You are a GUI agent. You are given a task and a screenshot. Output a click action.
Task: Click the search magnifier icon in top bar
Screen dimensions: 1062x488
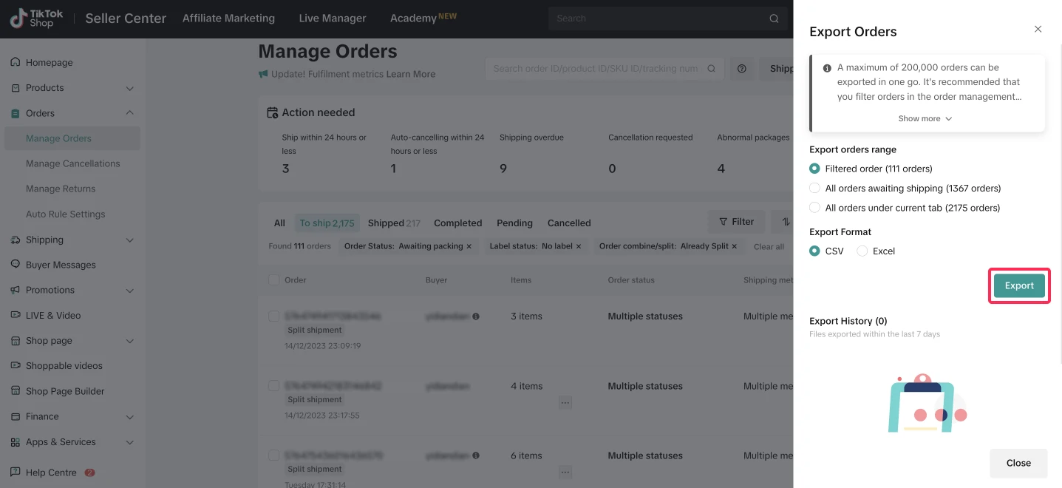(x=774, y=18)
